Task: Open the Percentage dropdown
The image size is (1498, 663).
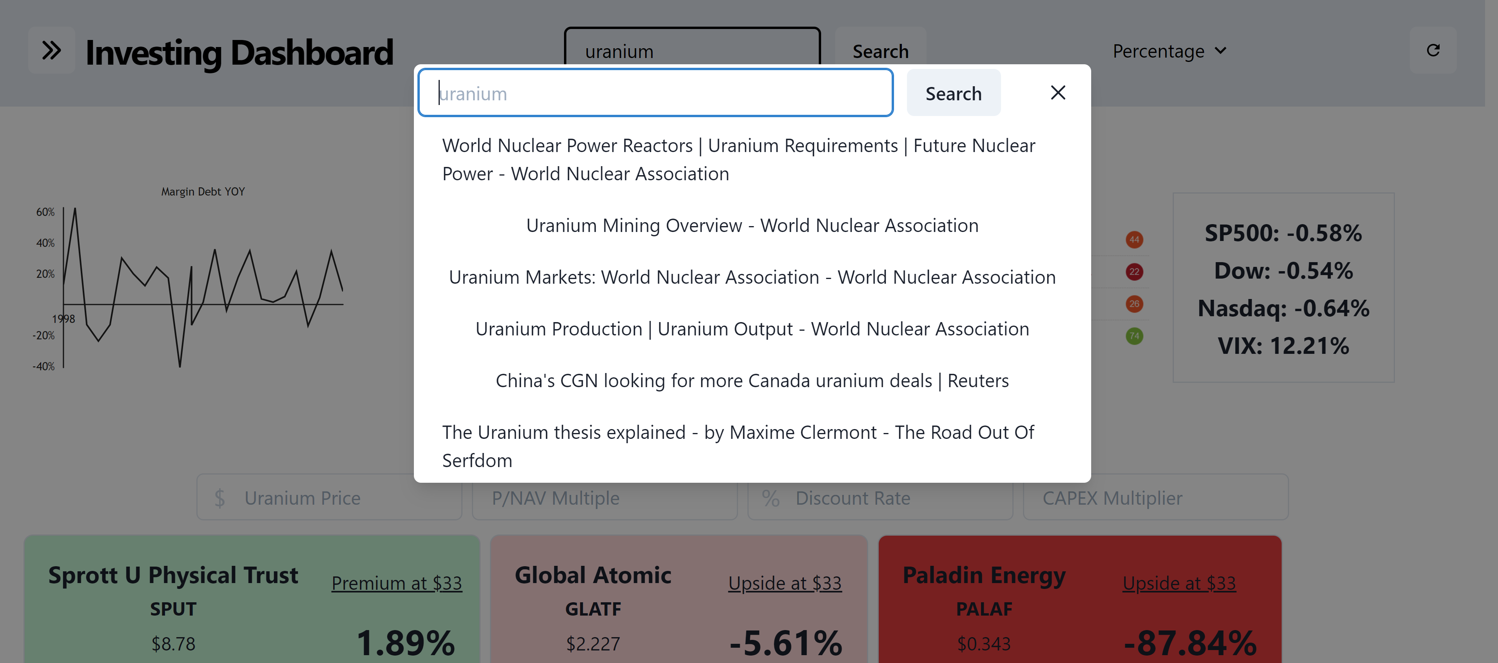Action: click(x=1170, y=51)
